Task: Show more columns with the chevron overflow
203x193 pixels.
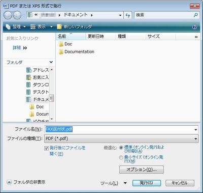Action: point(196,37)
